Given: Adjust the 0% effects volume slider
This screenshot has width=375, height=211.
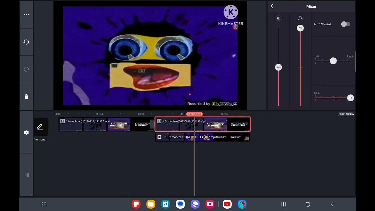Looking at the screenshot, I should [300, 28].
